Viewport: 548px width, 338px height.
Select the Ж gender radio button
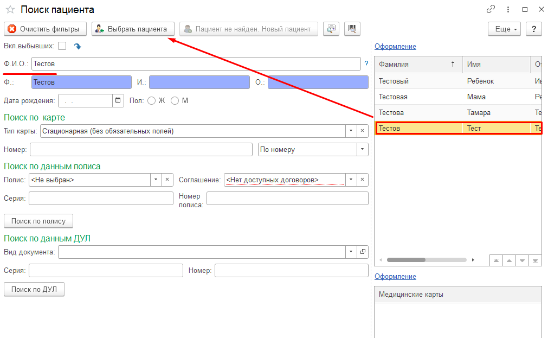(x=151, y=101)
